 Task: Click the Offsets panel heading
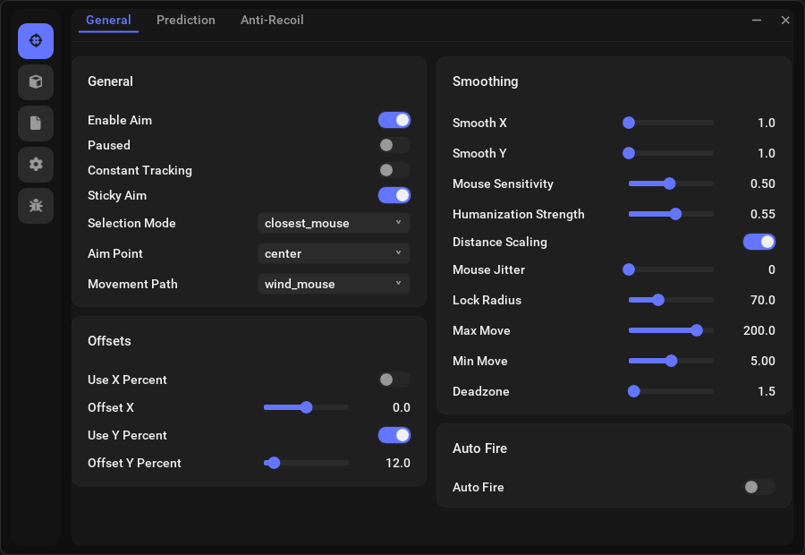point(109,341)
